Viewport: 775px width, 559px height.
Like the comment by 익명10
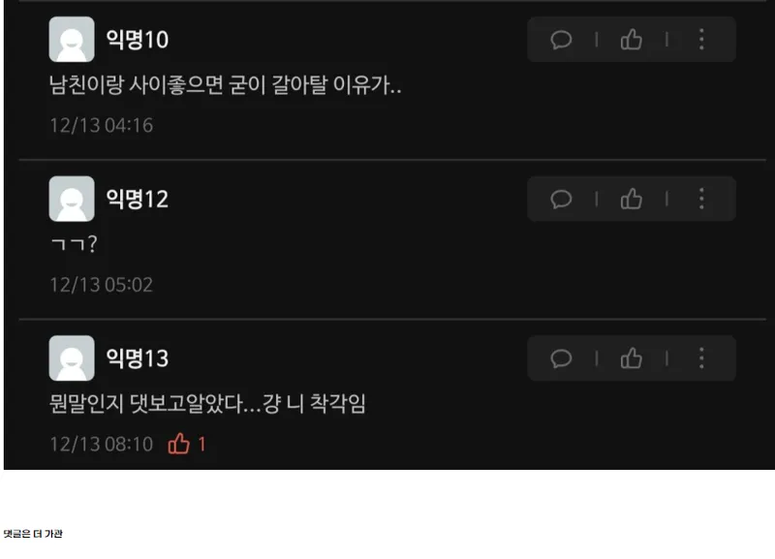pyautogui.click(x=632, y=40)
